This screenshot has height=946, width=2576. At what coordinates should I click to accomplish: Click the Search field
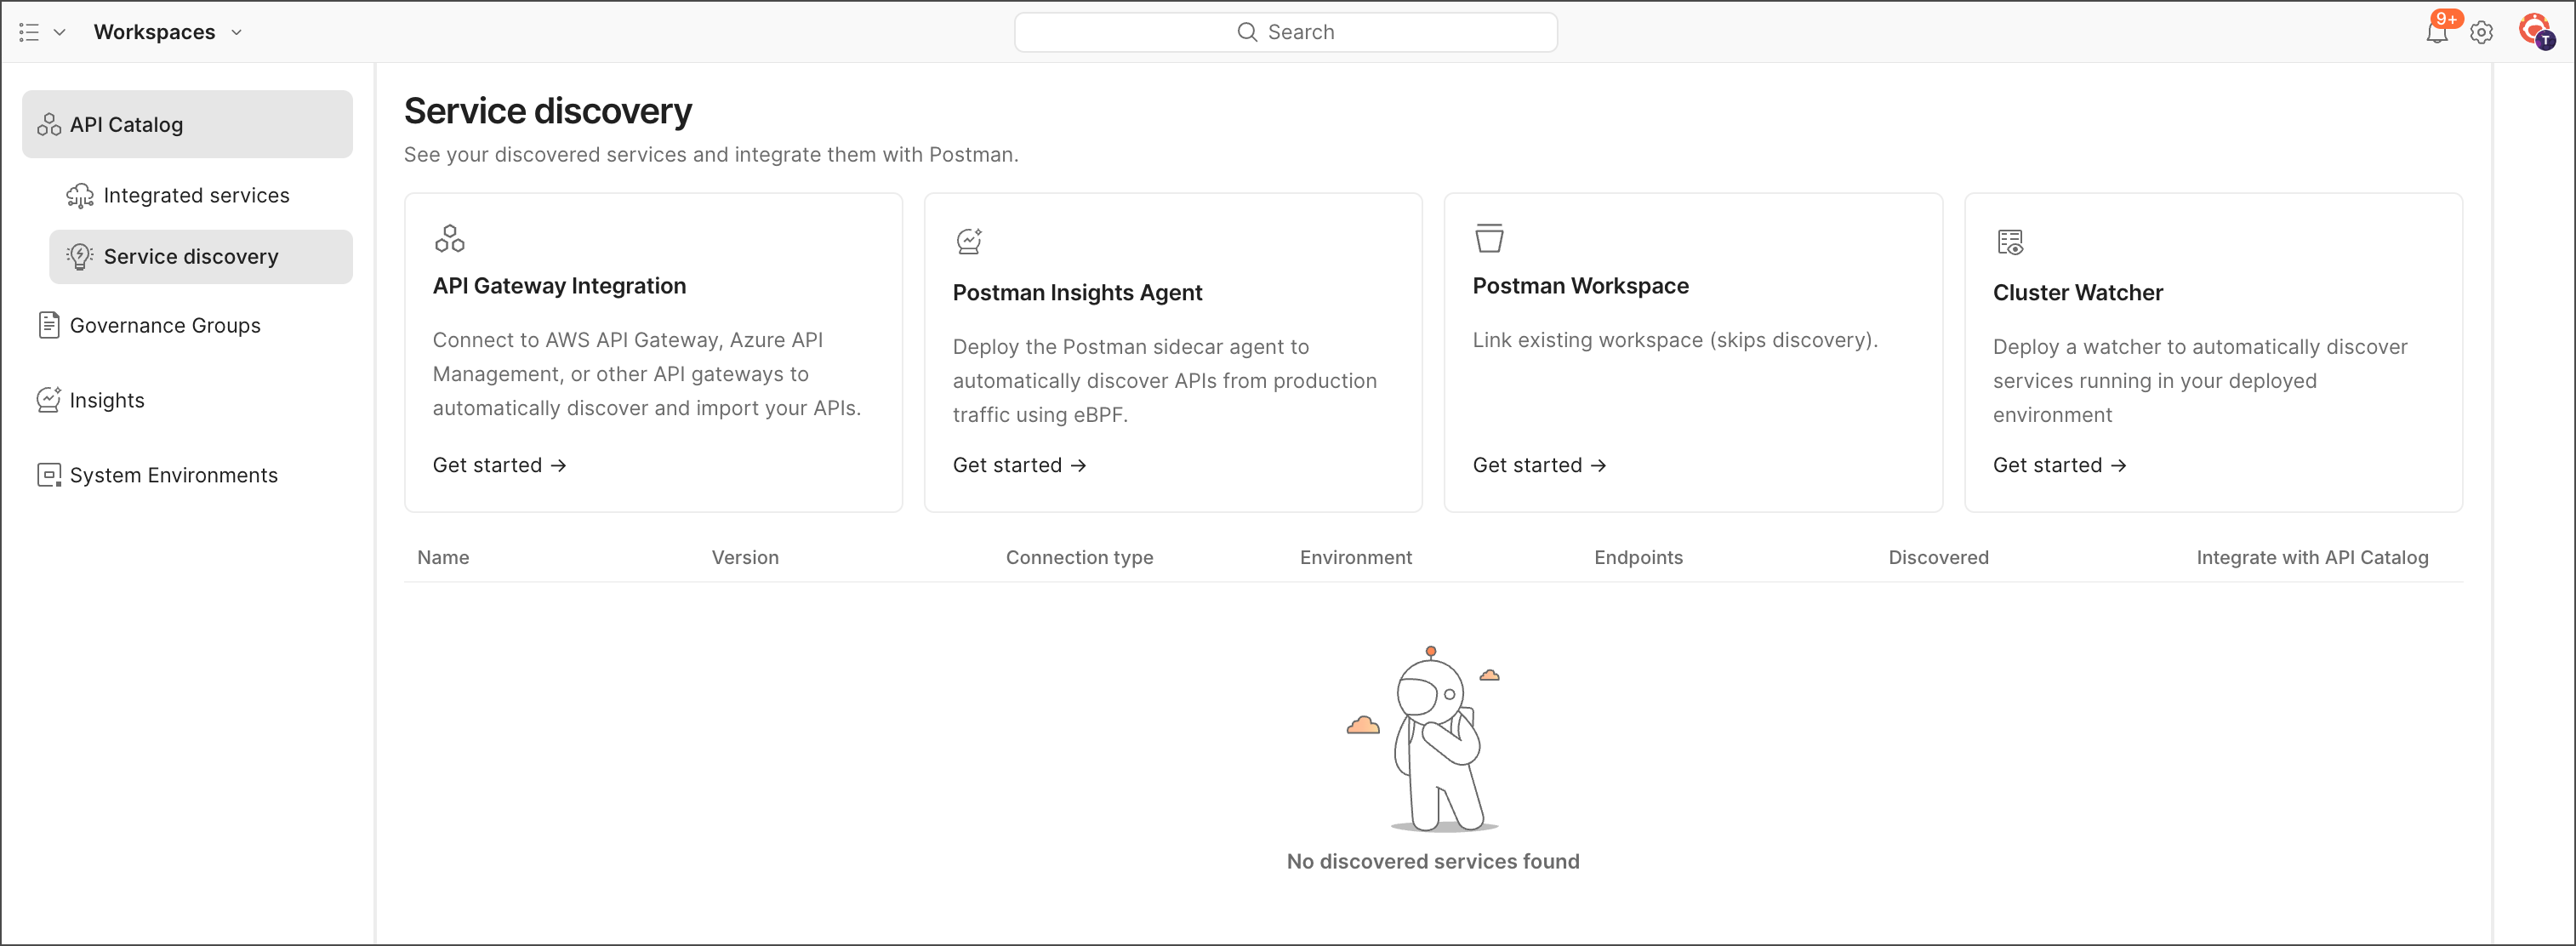click(x=1285, y=32)
